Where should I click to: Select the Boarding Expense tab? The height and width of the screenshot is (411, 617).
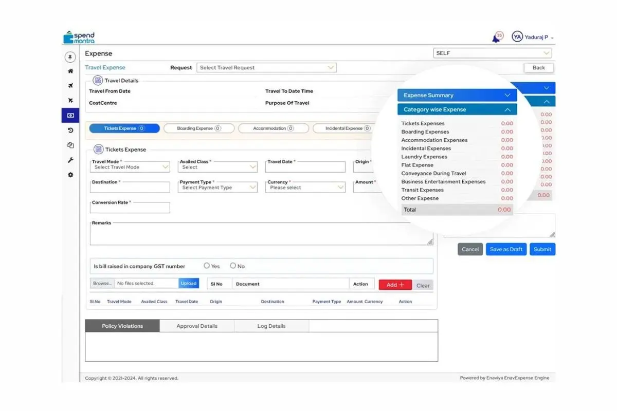(199, 128)
